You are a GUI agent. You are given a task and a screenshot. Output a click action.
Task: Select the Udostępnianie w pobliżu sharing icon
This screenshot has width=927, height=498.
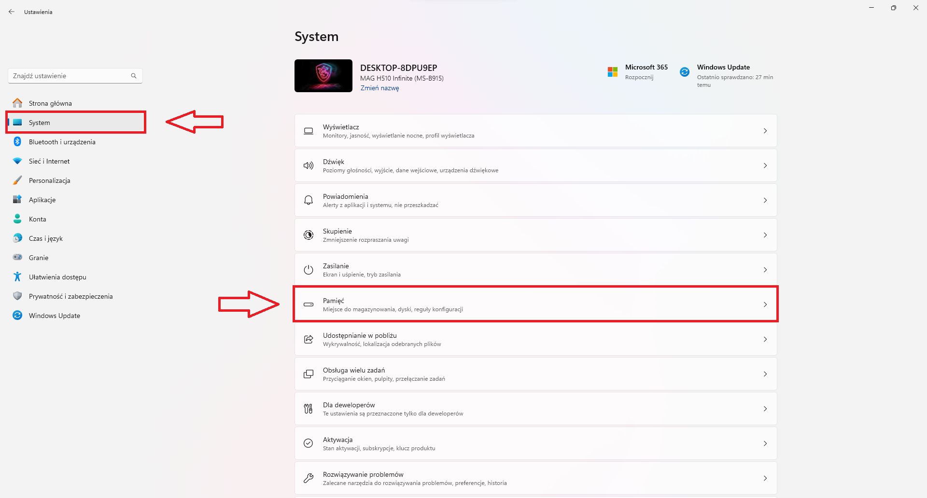click(x=309, y=339)
